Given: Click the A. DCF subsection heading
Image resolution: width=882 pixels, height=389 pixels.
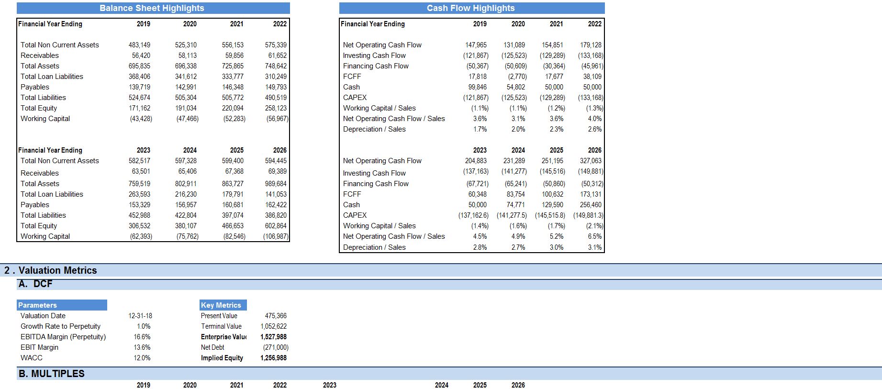Looking at the screenshot, I should [x=35, y=284].
